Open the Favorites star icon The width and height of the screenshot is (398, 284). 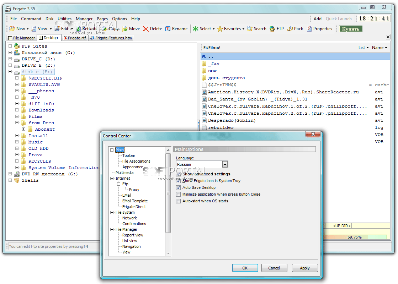(x=220, y=29)
